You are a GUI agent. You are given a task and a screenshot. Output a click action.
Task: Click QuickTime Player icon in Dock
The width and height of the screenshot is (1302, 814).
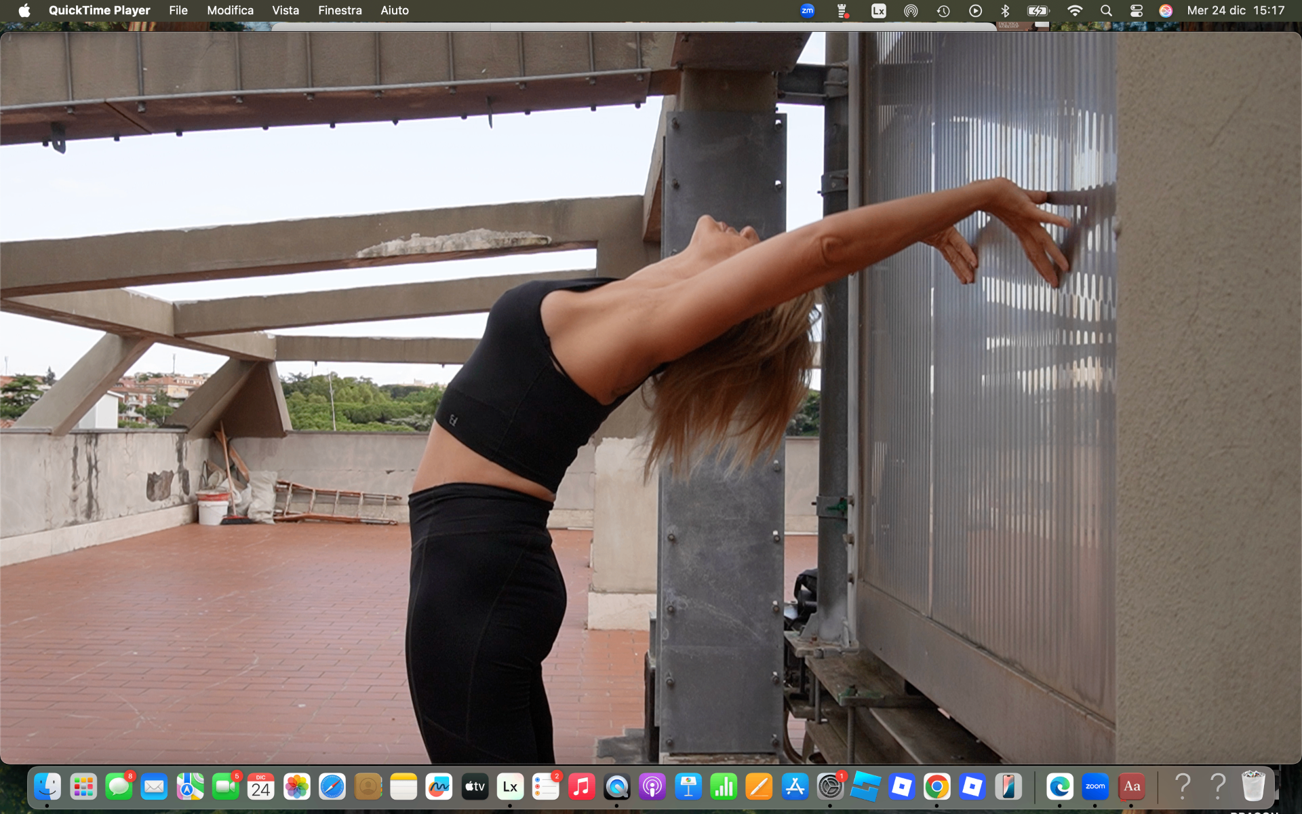(616, 786)
